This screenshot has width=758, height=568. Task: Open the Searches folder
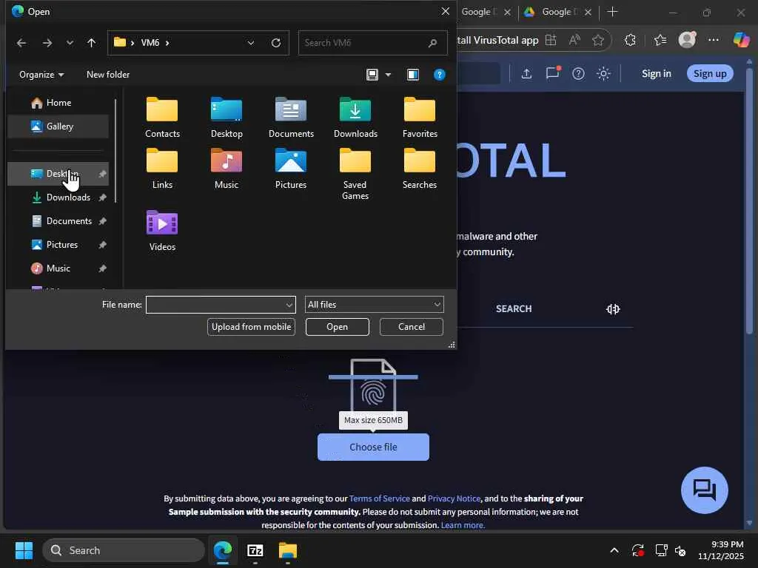coord(420,169)
